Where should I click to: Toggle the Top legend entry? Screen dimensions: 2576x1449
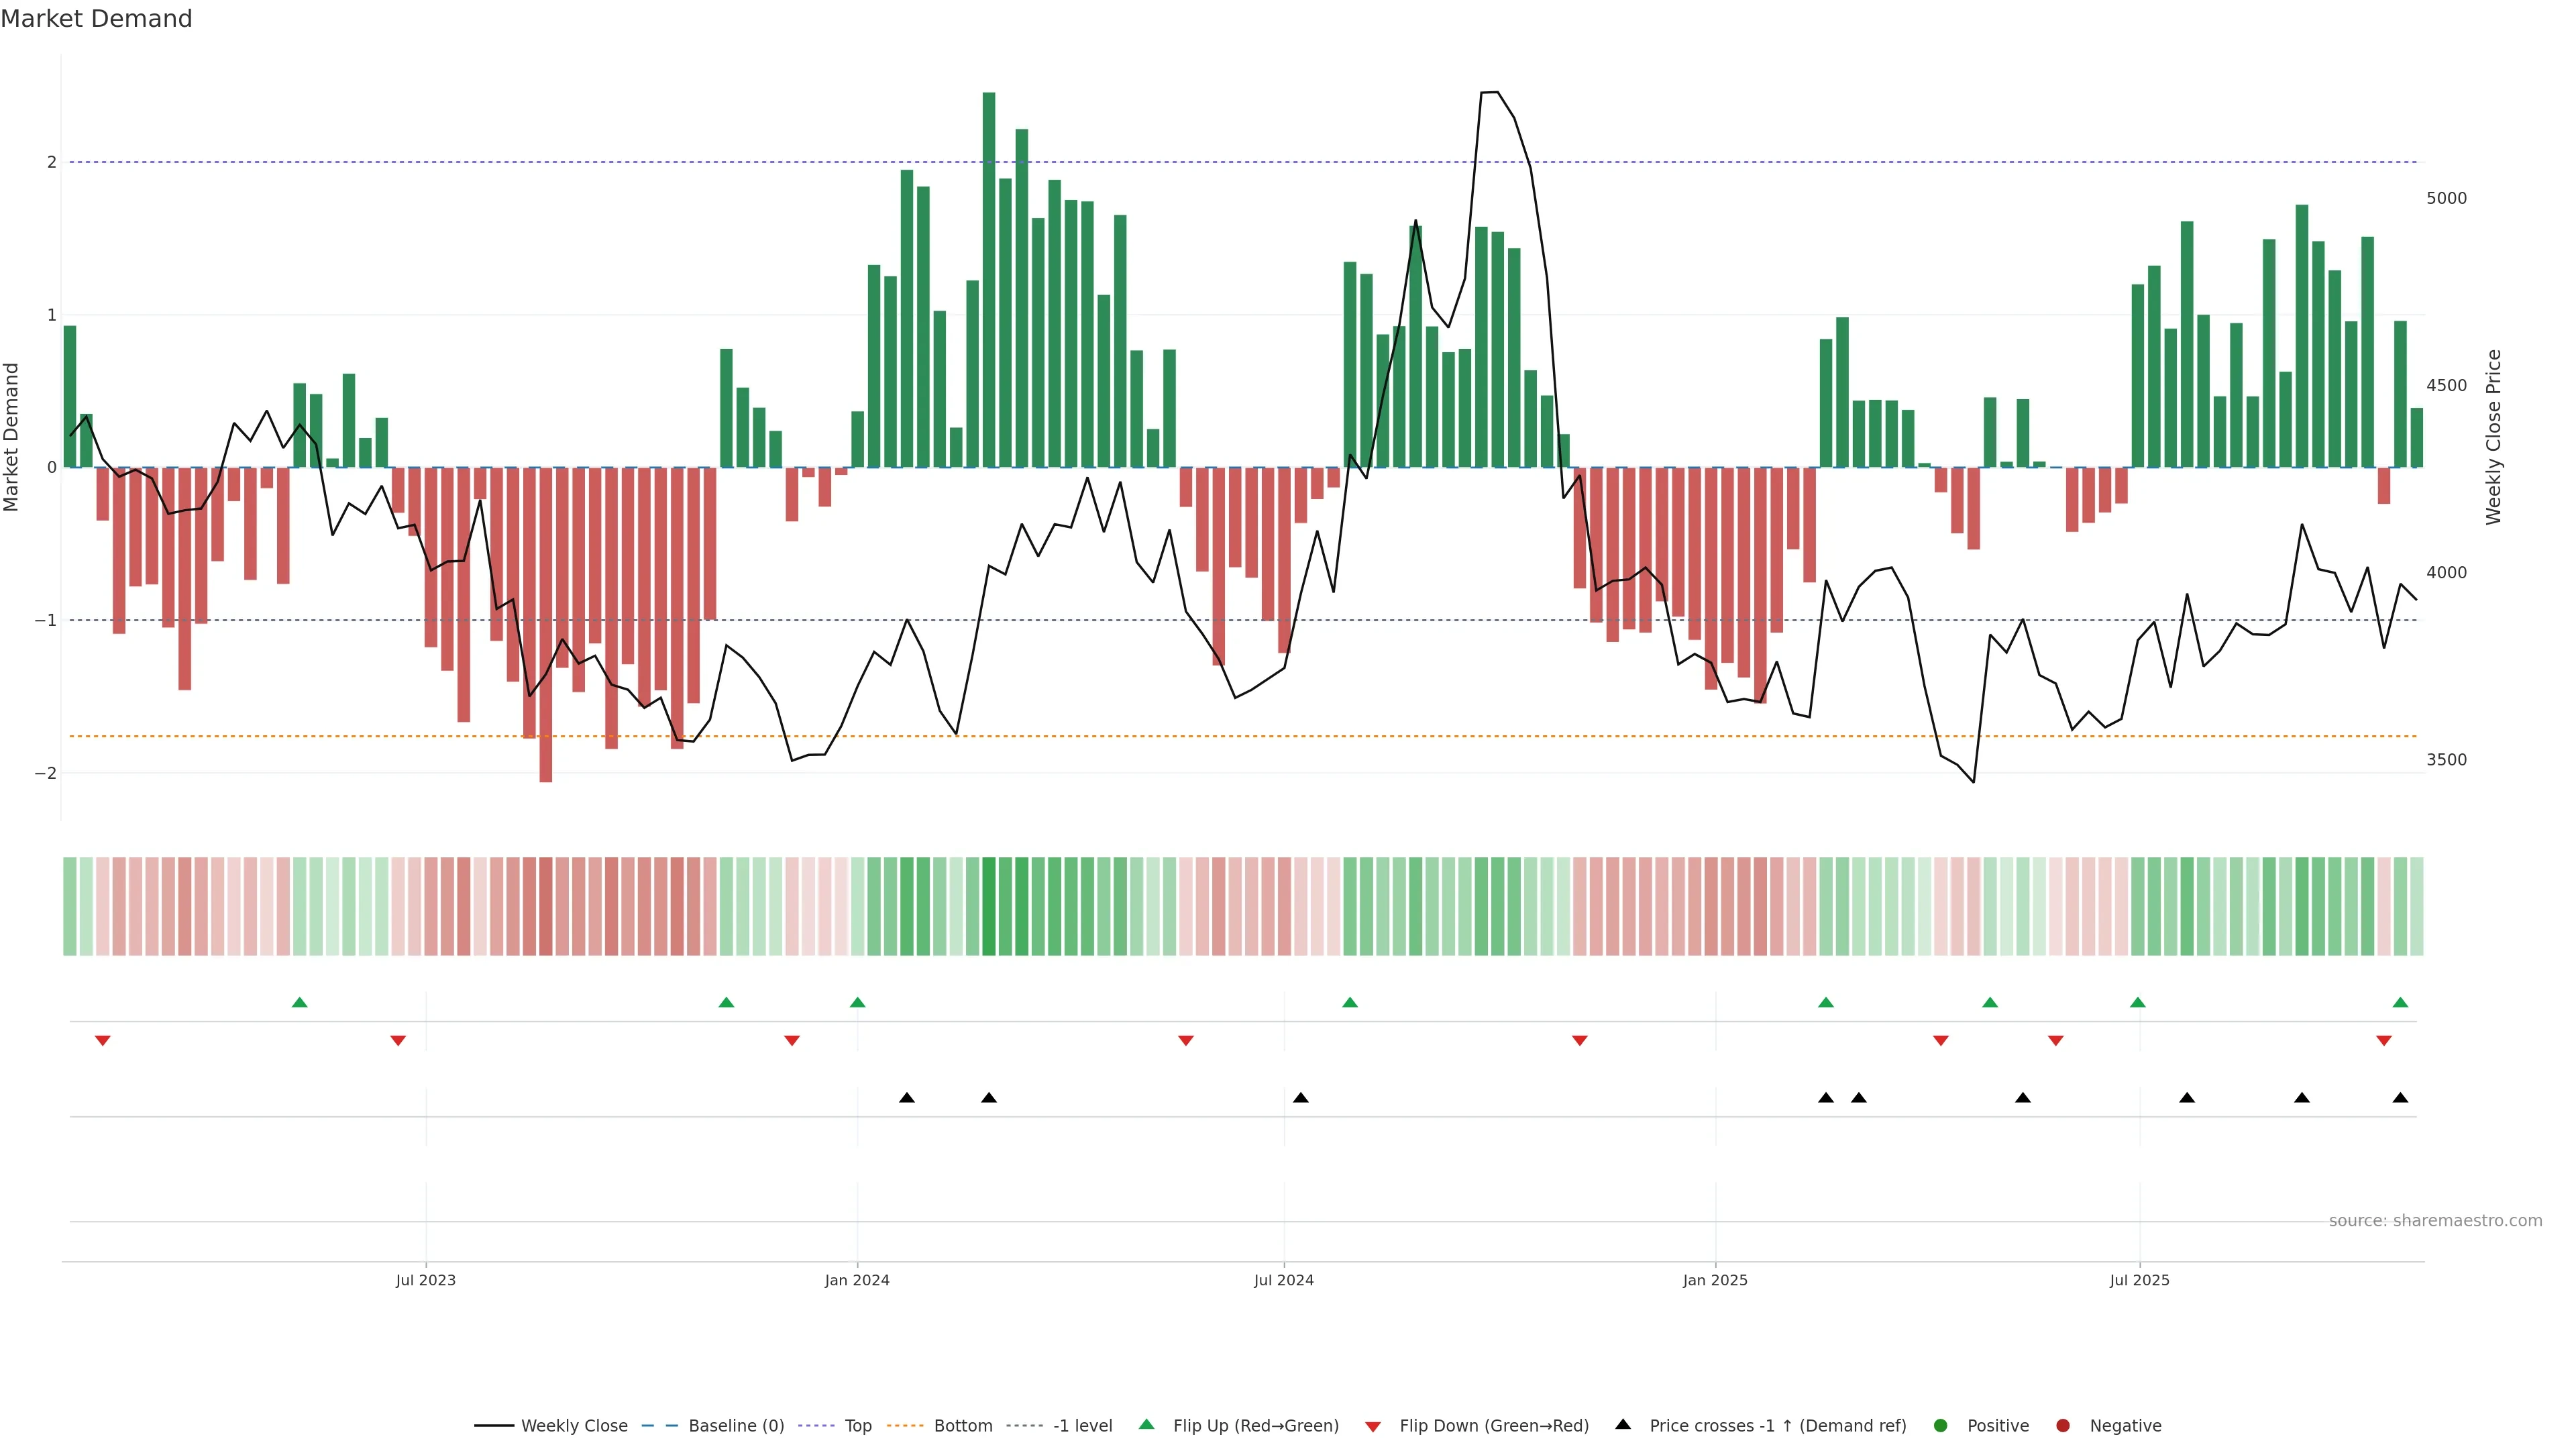(857, 1425)
